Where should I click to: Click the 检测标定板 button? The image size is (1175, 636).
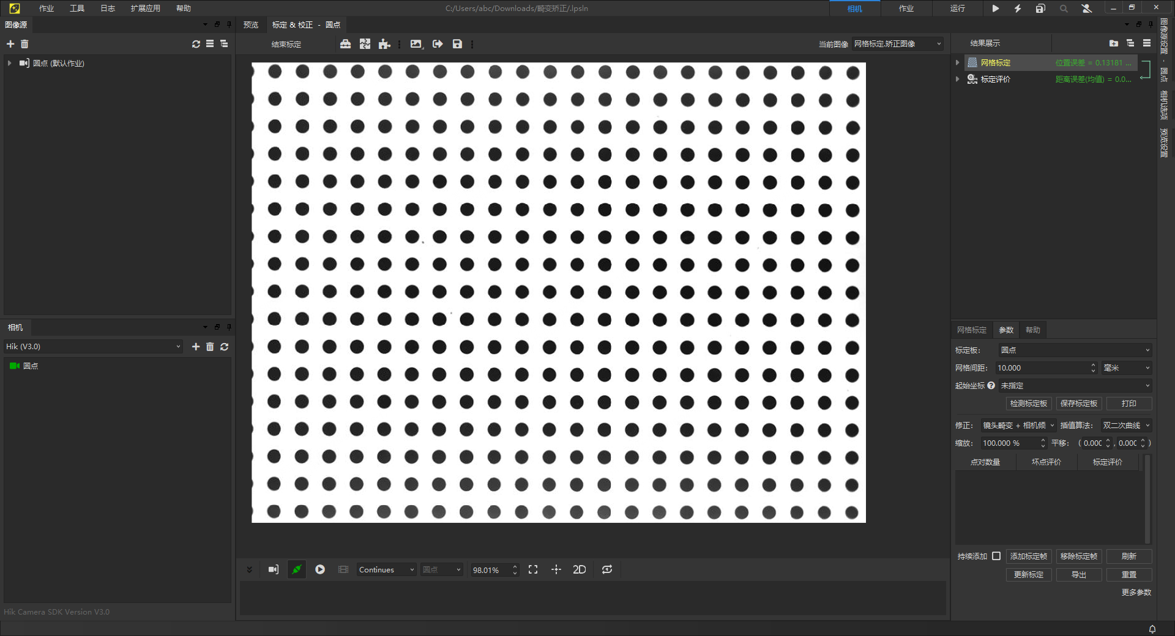[1028, 404]
